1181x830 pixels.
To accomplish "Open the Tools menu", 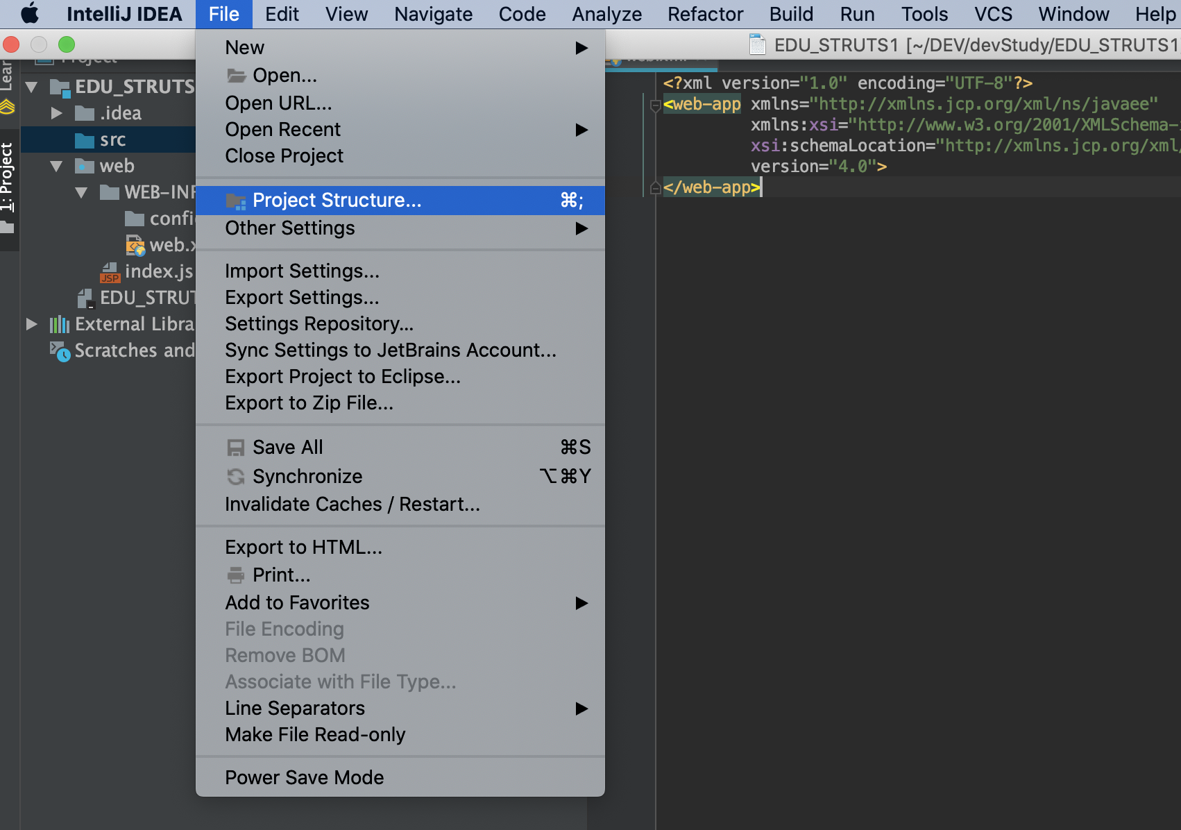I will pos(924,14).
